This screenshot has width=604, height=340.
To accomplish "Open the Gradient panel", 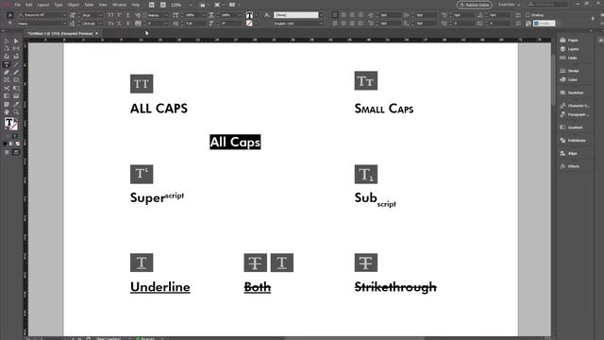I will coord(572,127).
